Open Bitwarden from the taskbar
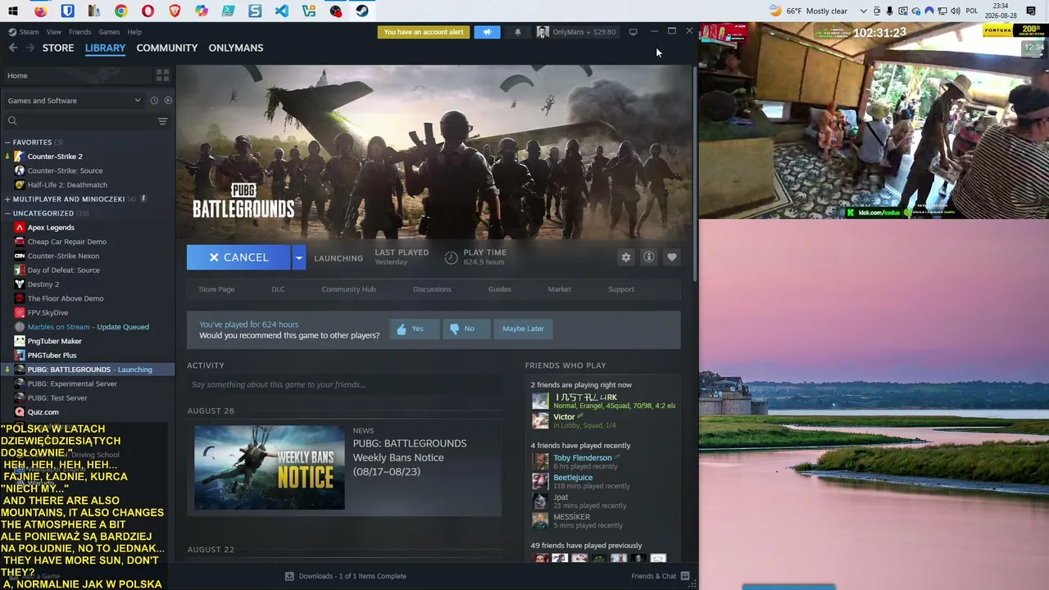 coord(67,11)
